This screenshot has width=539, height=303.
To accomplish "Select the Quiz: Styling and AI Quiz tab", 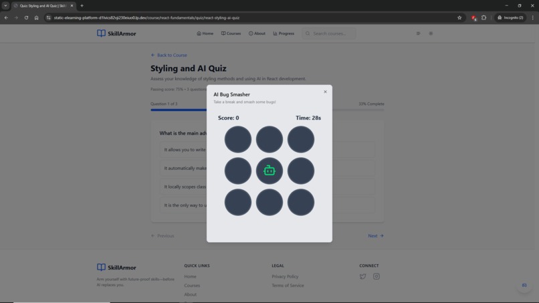I will click(x=43, y=6).
